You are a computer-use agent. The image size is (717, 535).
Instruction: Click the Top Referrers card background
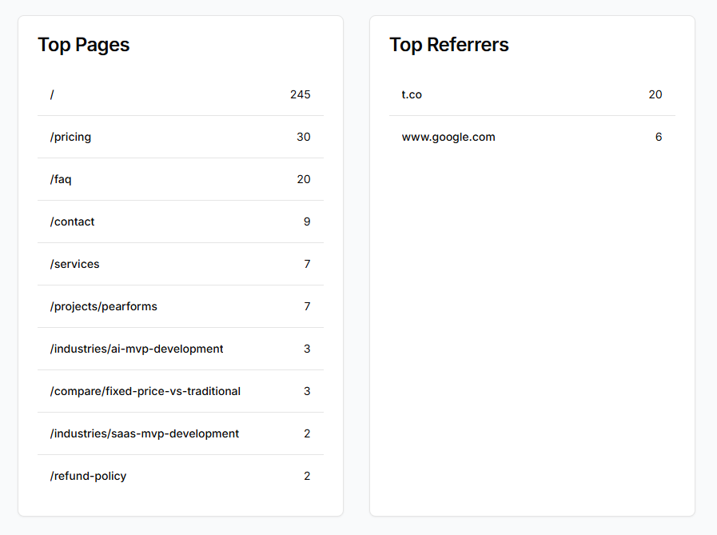point(532,320)
